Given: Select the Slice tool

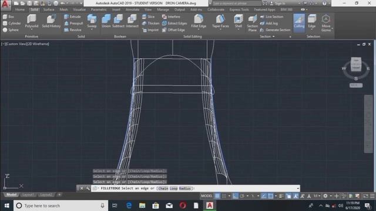Looking at the screenshot, I should click(x=148, y=17).
